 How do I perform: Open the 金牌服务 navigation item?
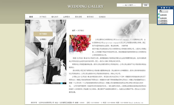pyautogui.click(x=67, y=17)
